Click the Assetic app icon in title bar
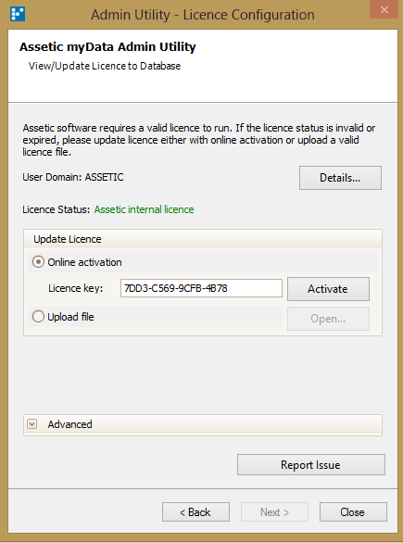 18,14
